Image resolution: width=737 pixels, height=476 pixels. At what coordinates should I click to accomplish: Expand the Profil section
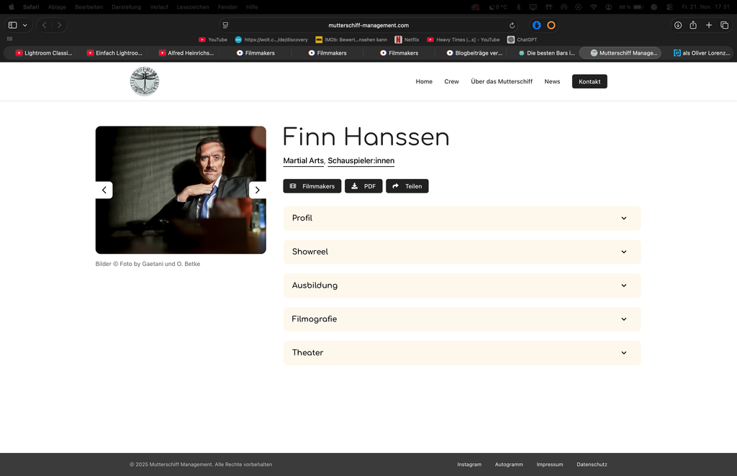coord(461,218)
